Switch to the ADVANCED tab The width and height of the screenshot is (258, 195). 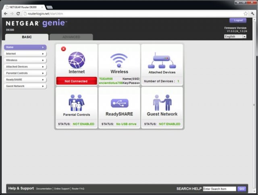(x=71, y=37)
